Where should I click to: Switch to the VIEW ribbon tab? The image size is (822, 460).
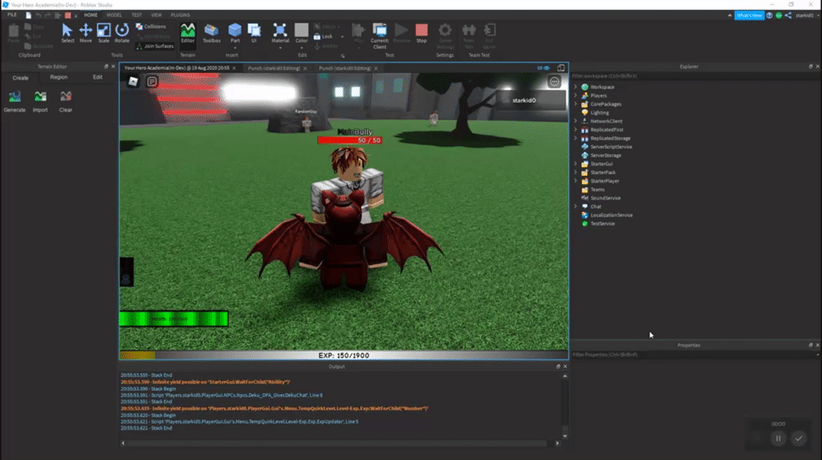click(156, 15)
